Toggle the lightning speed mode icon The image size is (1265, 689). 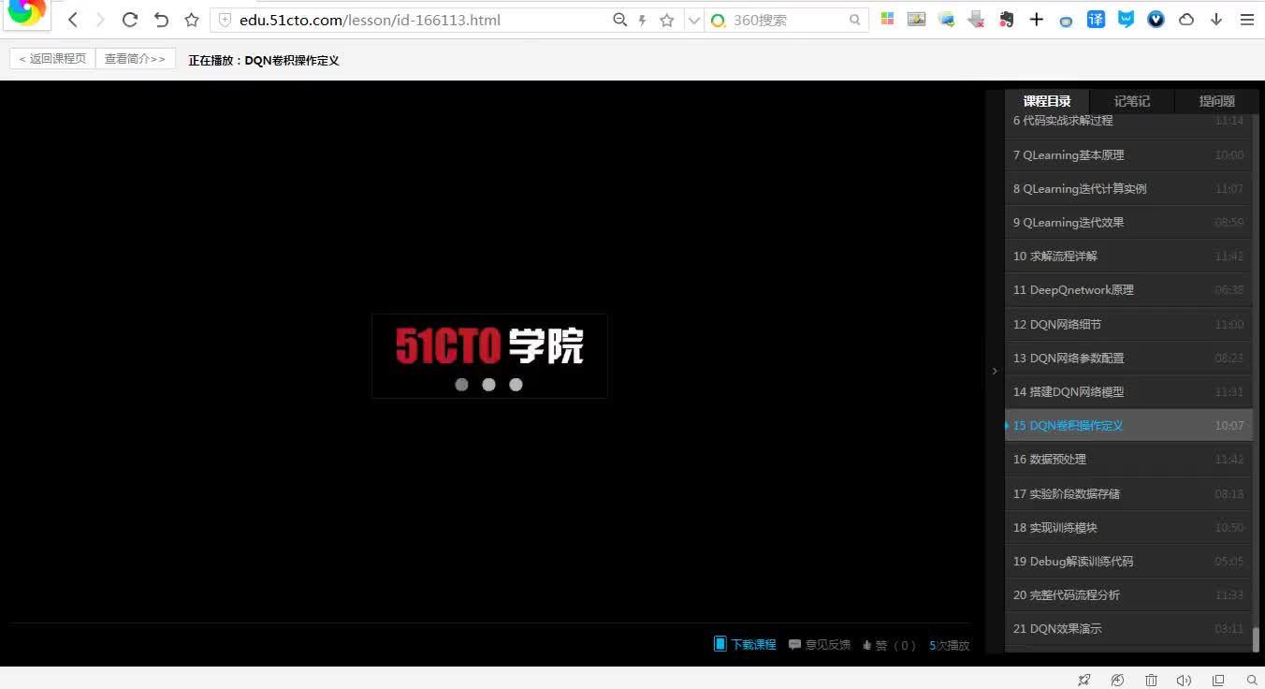tap(643, 20)
